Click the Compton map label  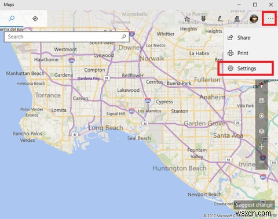pyautogui.click(x=94, y=70)
